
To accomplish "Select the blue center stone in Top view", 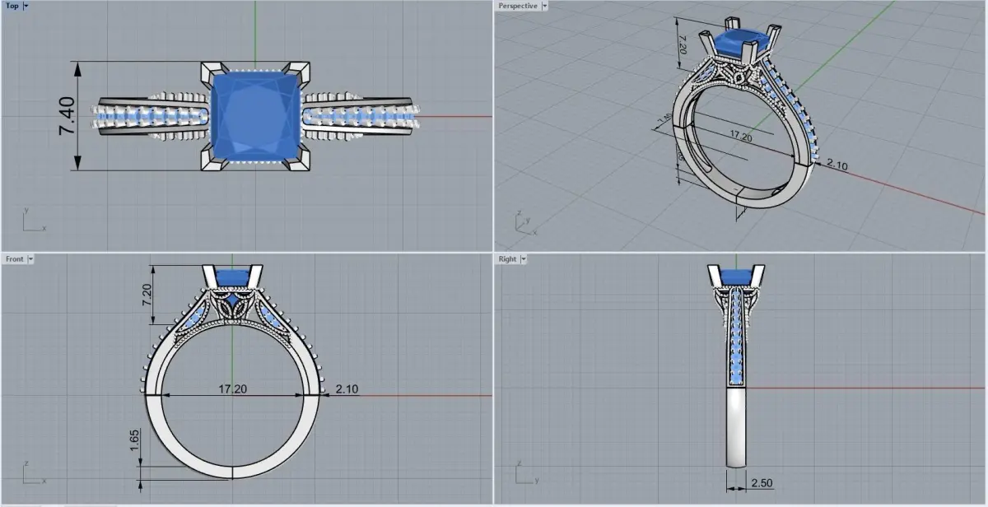I will point(255,116).
